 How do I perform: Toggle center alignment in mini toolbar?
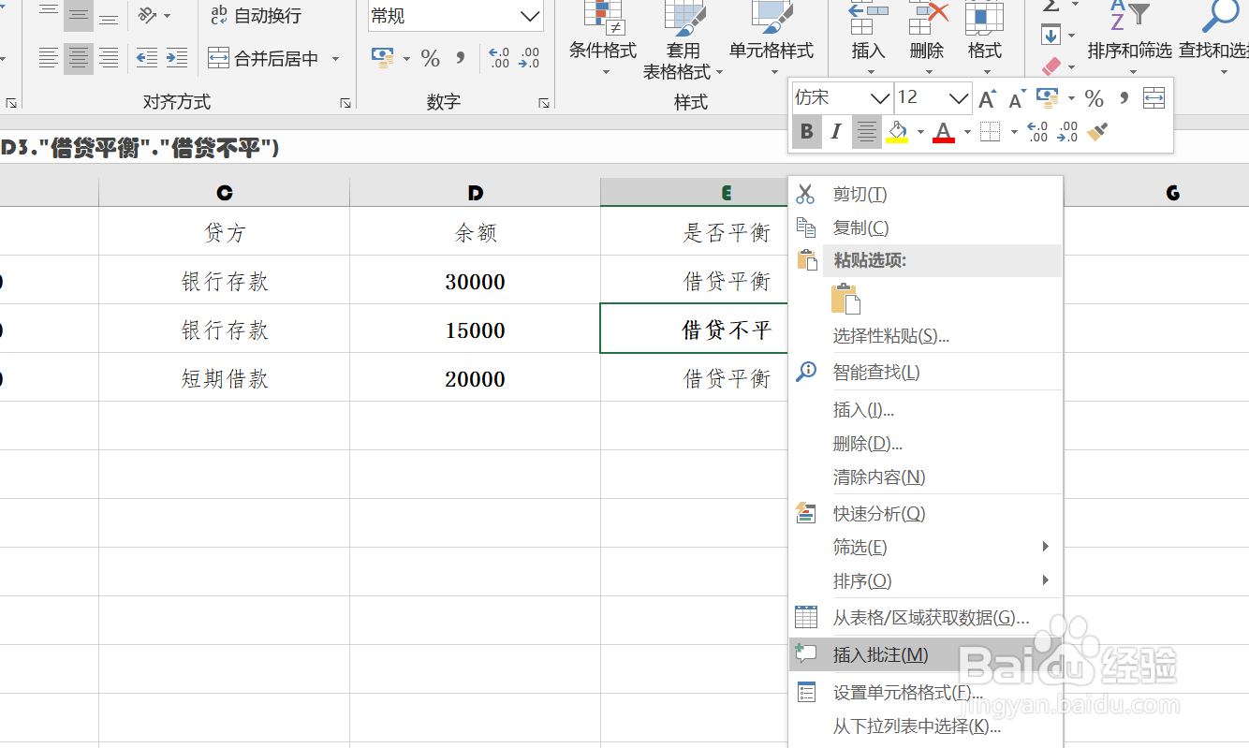[867, 132]
